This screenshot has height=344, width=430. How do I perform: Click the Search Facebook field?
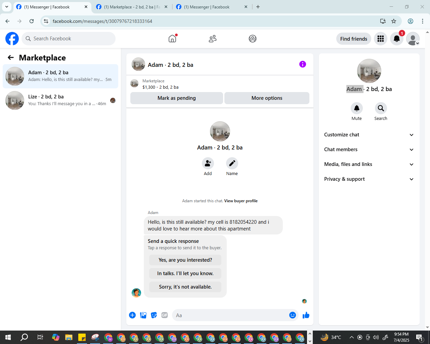(69, 39)
